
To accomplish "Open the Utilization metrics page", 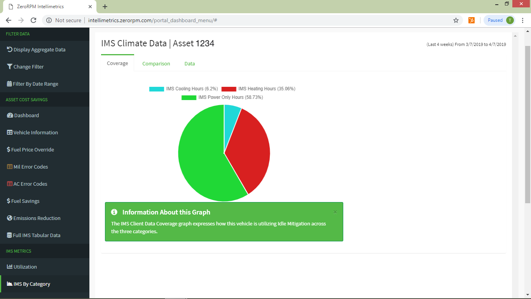I will [45, 267].
